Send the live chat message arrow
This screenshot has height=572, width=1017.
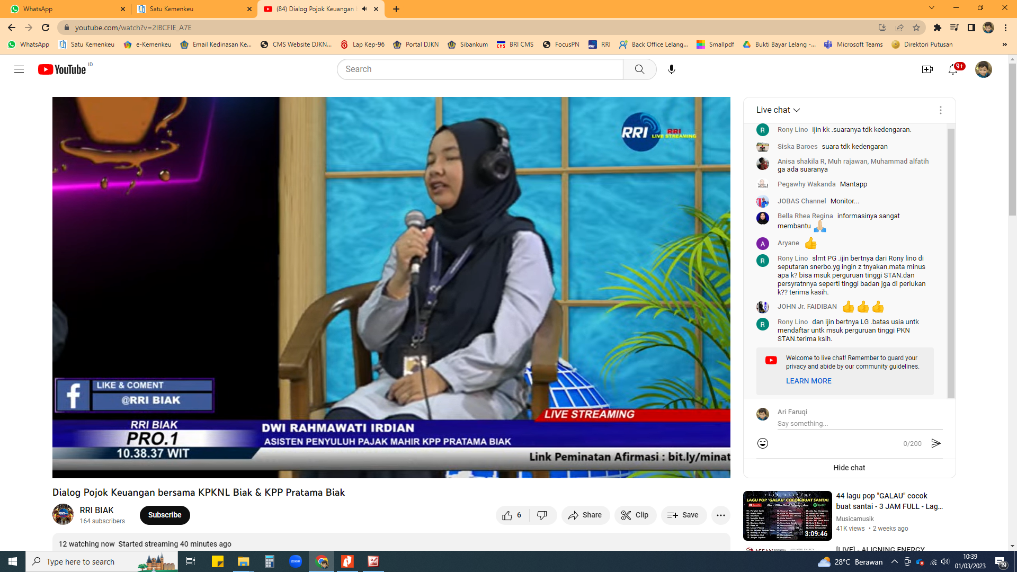click(x=936, y=443)
